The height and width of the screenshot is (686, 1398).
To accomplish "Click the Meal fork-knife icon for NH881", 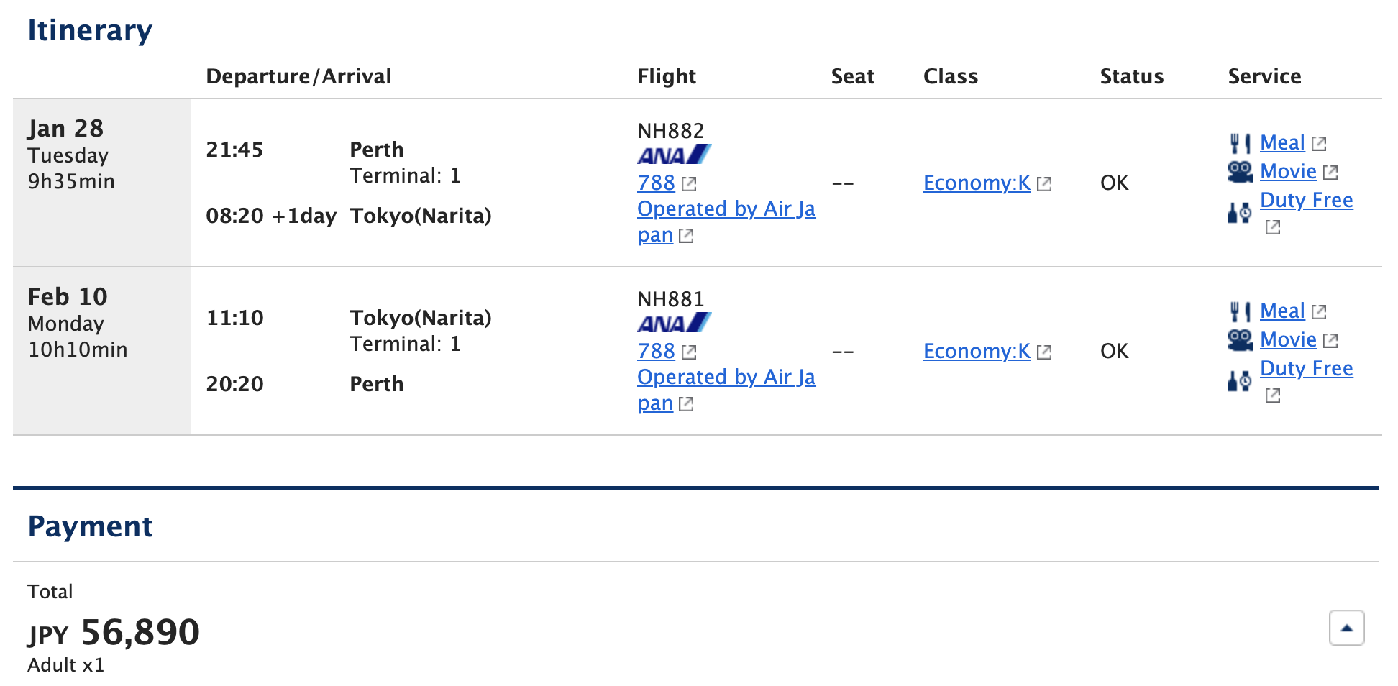I will [1240, 311].
